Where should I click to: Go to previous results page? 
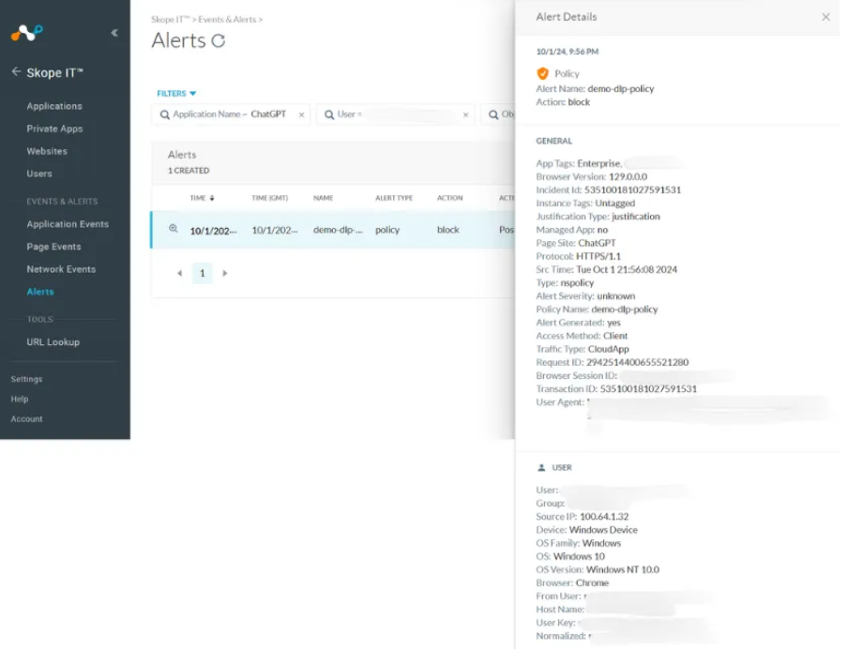179,274
